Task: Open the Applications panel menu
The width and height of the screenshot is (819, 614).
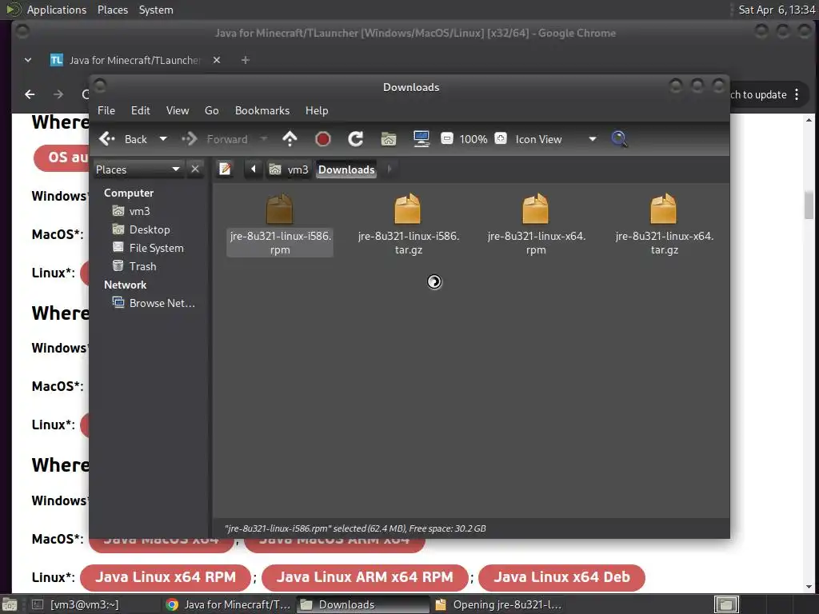Action: pyautogui.click(x=57, y=10)
